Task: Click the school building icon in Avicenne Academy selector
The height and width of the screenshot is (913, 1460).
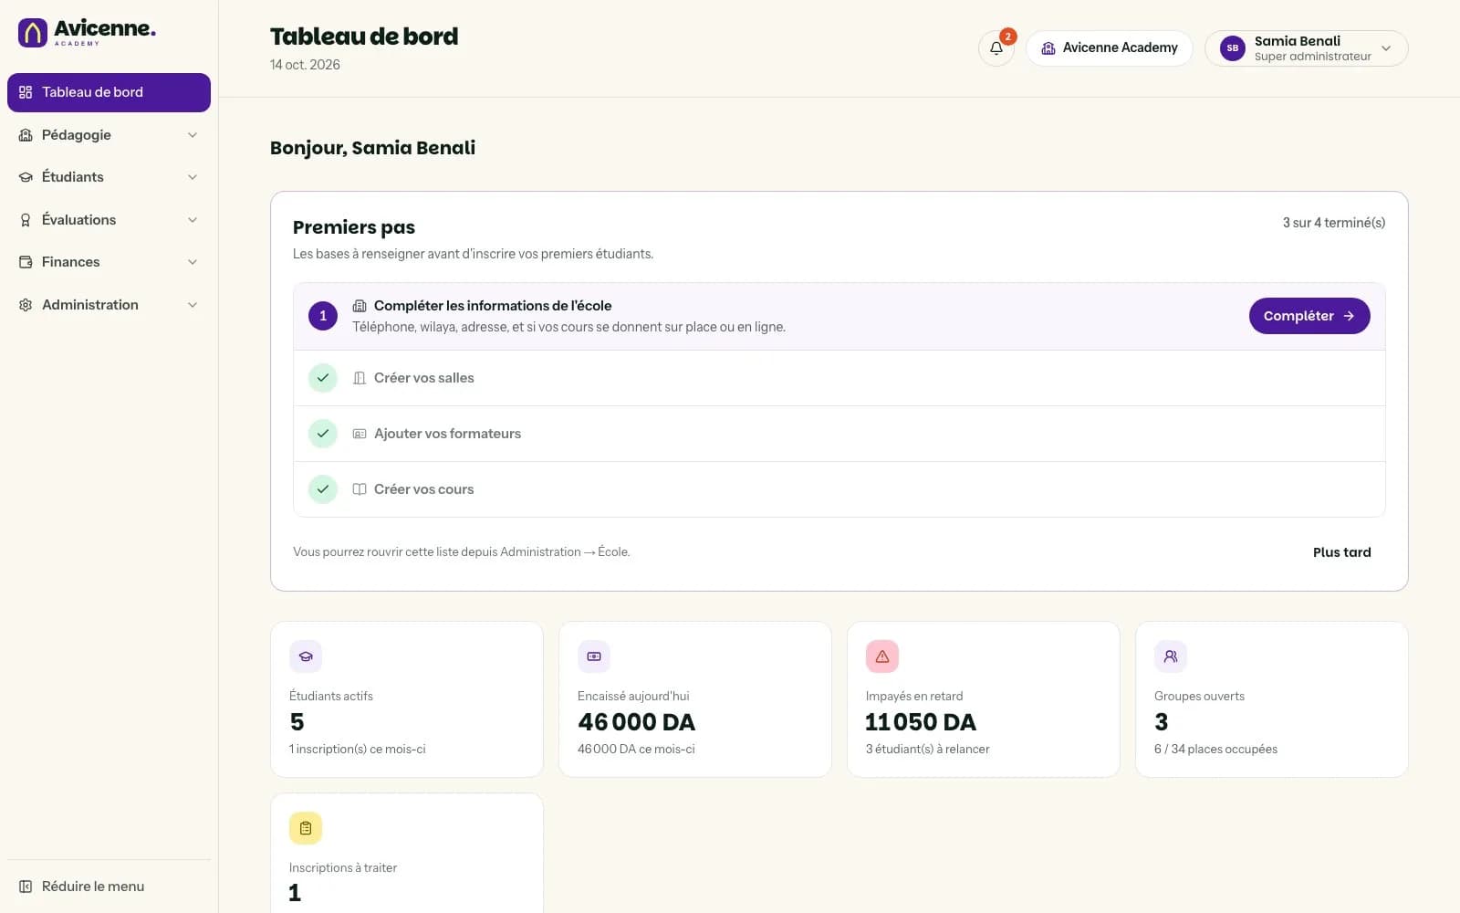Action: click(x=1048, y=48)
